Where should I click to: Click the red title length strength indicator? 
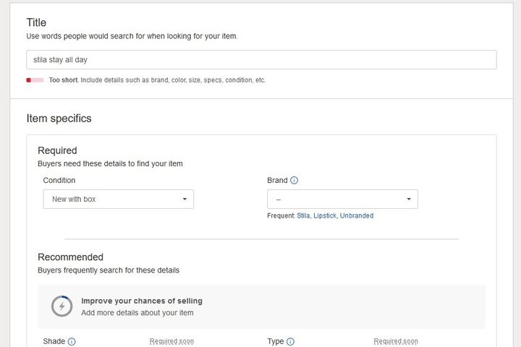pyautogui.click(x=35, y=80)
